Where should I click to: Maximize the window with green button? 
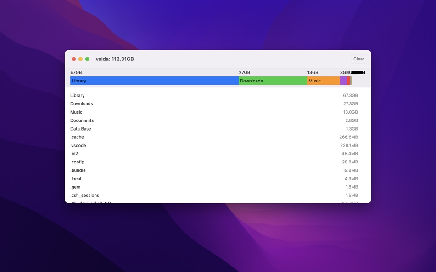[x=87, y=59]
